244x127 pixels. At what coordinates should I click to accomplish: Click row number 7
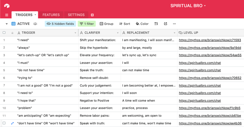click(4, 85)
